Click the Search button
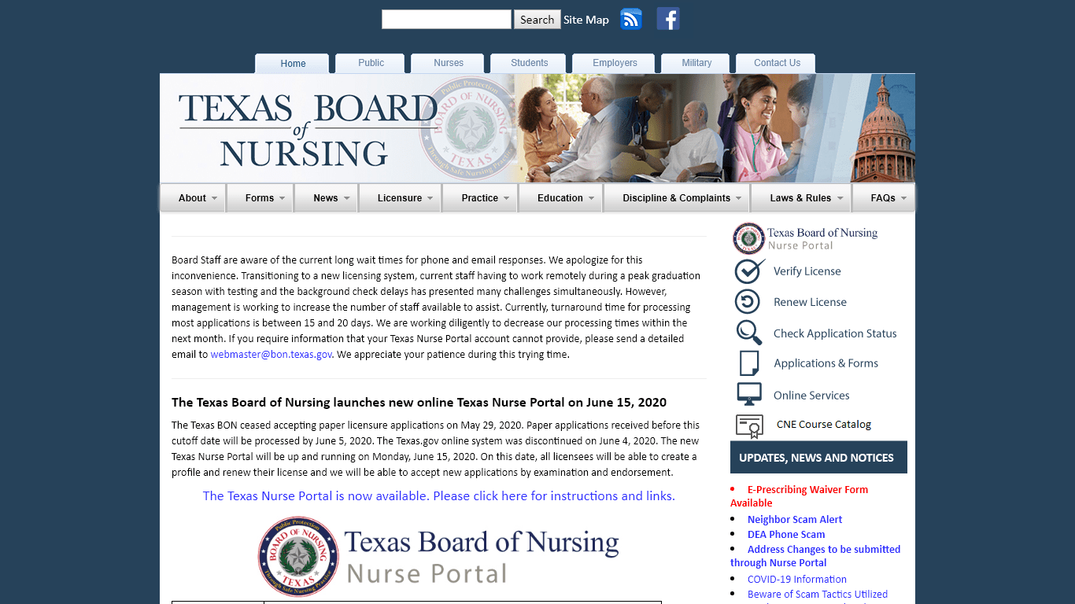Screen dimensions: 1075x604 pyautogui.click(x=537, y=20)
